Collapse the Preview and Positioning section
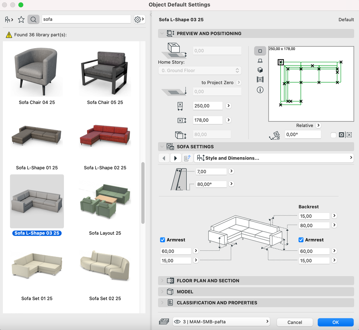 coord(209,33)
